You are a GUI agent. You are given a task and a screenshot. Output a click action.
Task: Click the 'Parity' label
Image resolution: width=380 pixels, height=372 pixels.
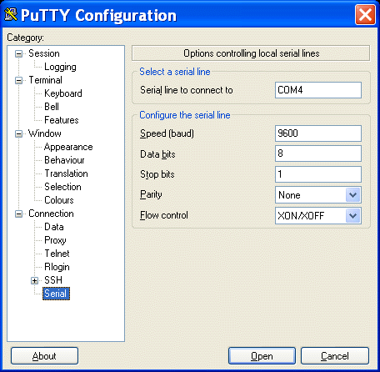coord(151,194)
